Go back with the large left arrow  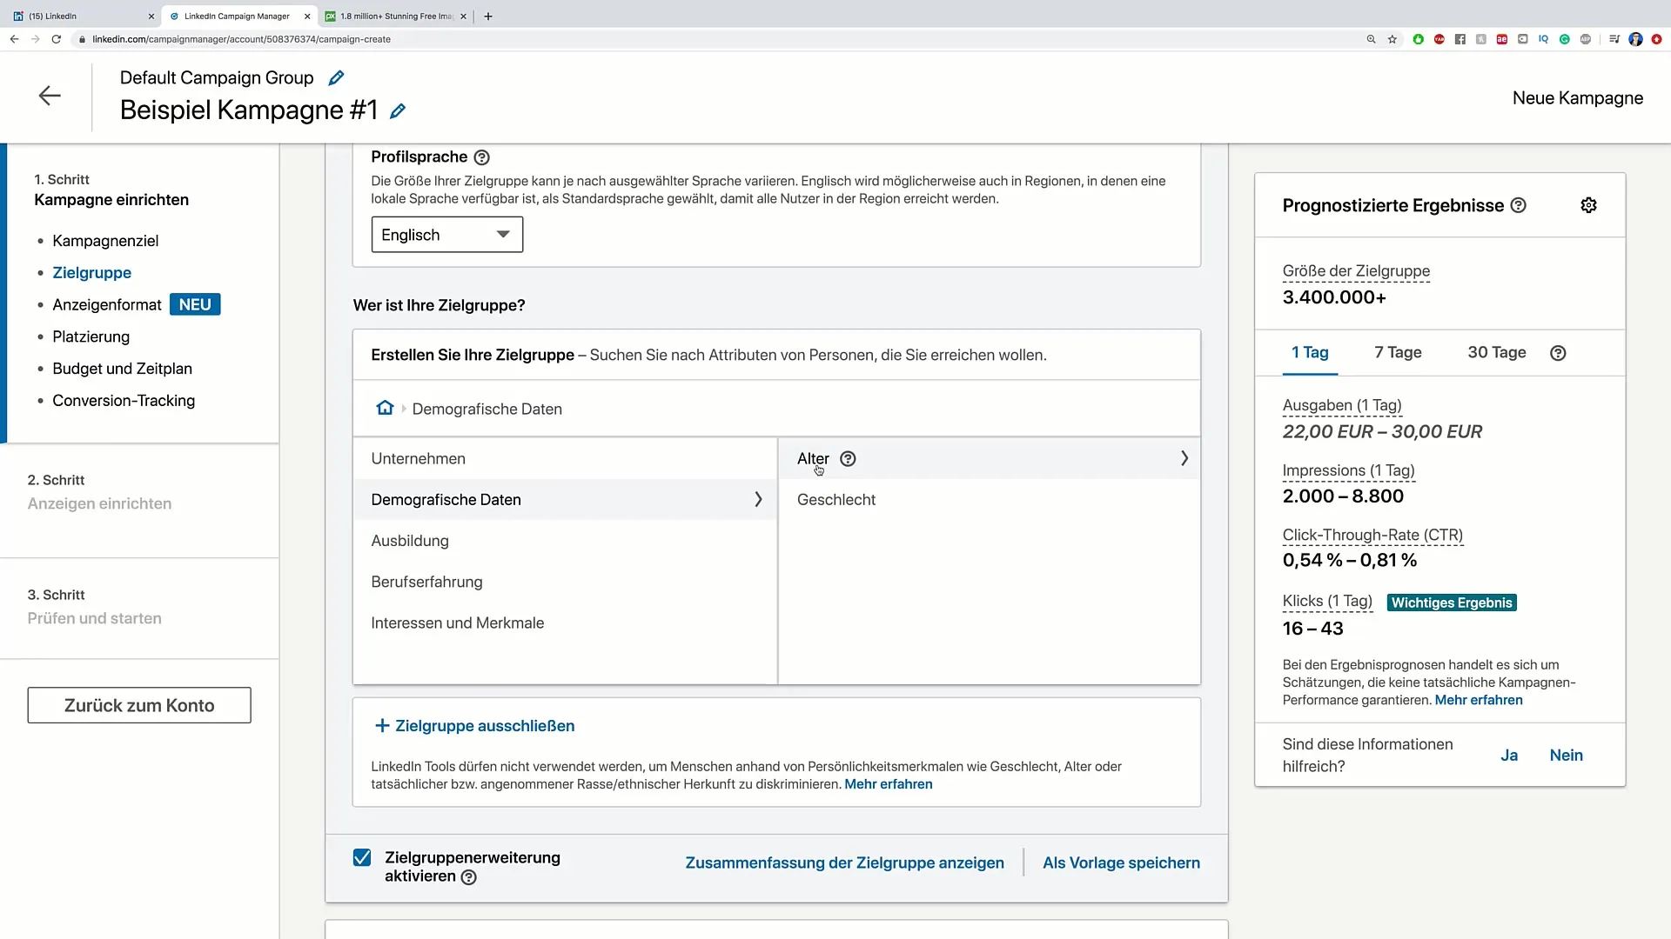point(50,96)
